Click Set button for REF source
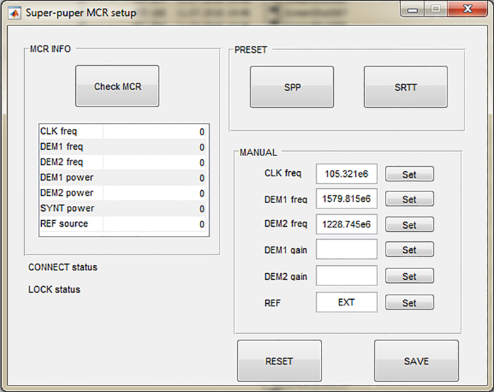 click(409, 302)
